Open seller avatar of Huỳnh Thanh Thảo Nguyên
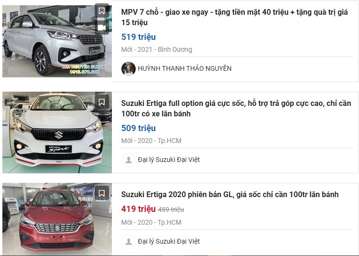 tap(129, 68)
